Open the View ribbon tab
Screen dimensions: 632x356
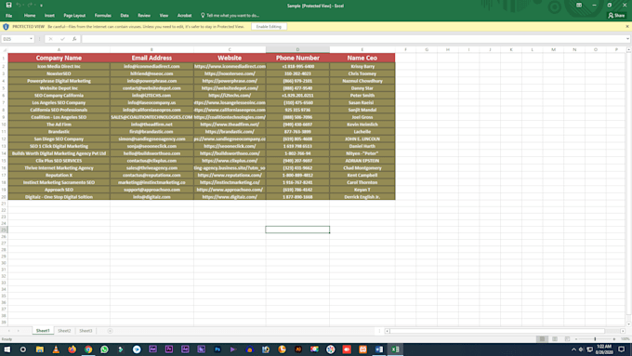164,15
